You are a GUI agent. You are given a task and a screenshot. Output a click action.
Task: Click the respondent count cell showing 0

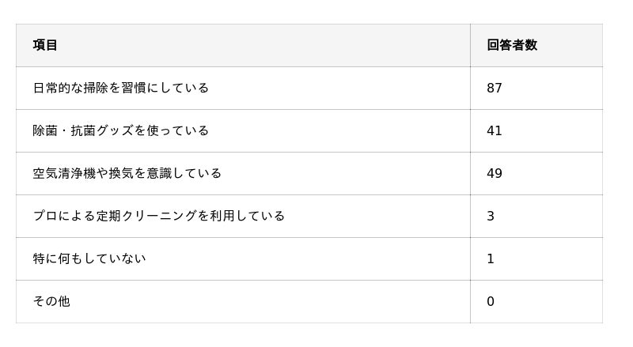tap(491, 302)
